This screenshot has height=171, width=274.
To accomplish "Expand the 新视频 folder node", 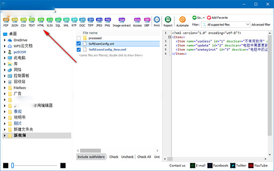I will click(x=5, y=135).
